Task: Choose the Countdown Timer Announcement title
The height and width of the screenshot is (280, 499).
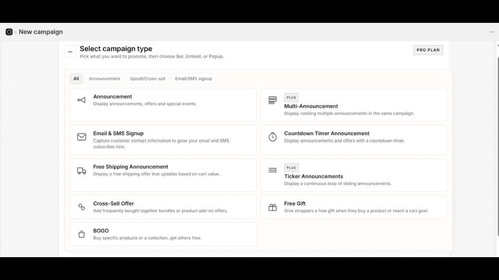Action: tap(327, 133)
